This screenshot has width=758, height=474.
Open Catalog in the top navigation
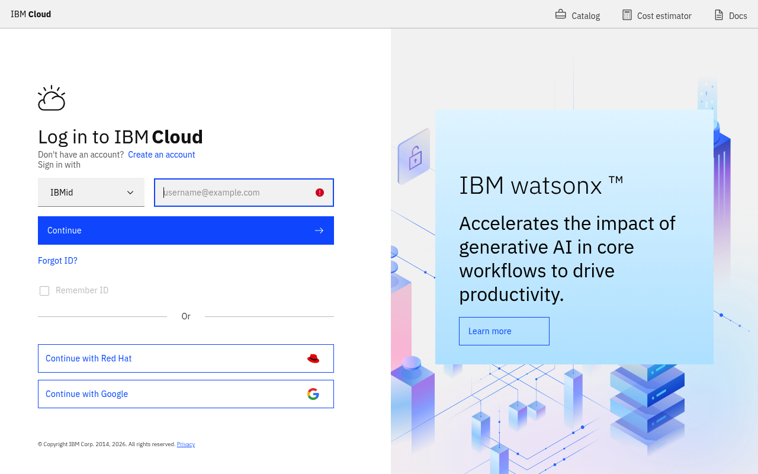[577, 15]
